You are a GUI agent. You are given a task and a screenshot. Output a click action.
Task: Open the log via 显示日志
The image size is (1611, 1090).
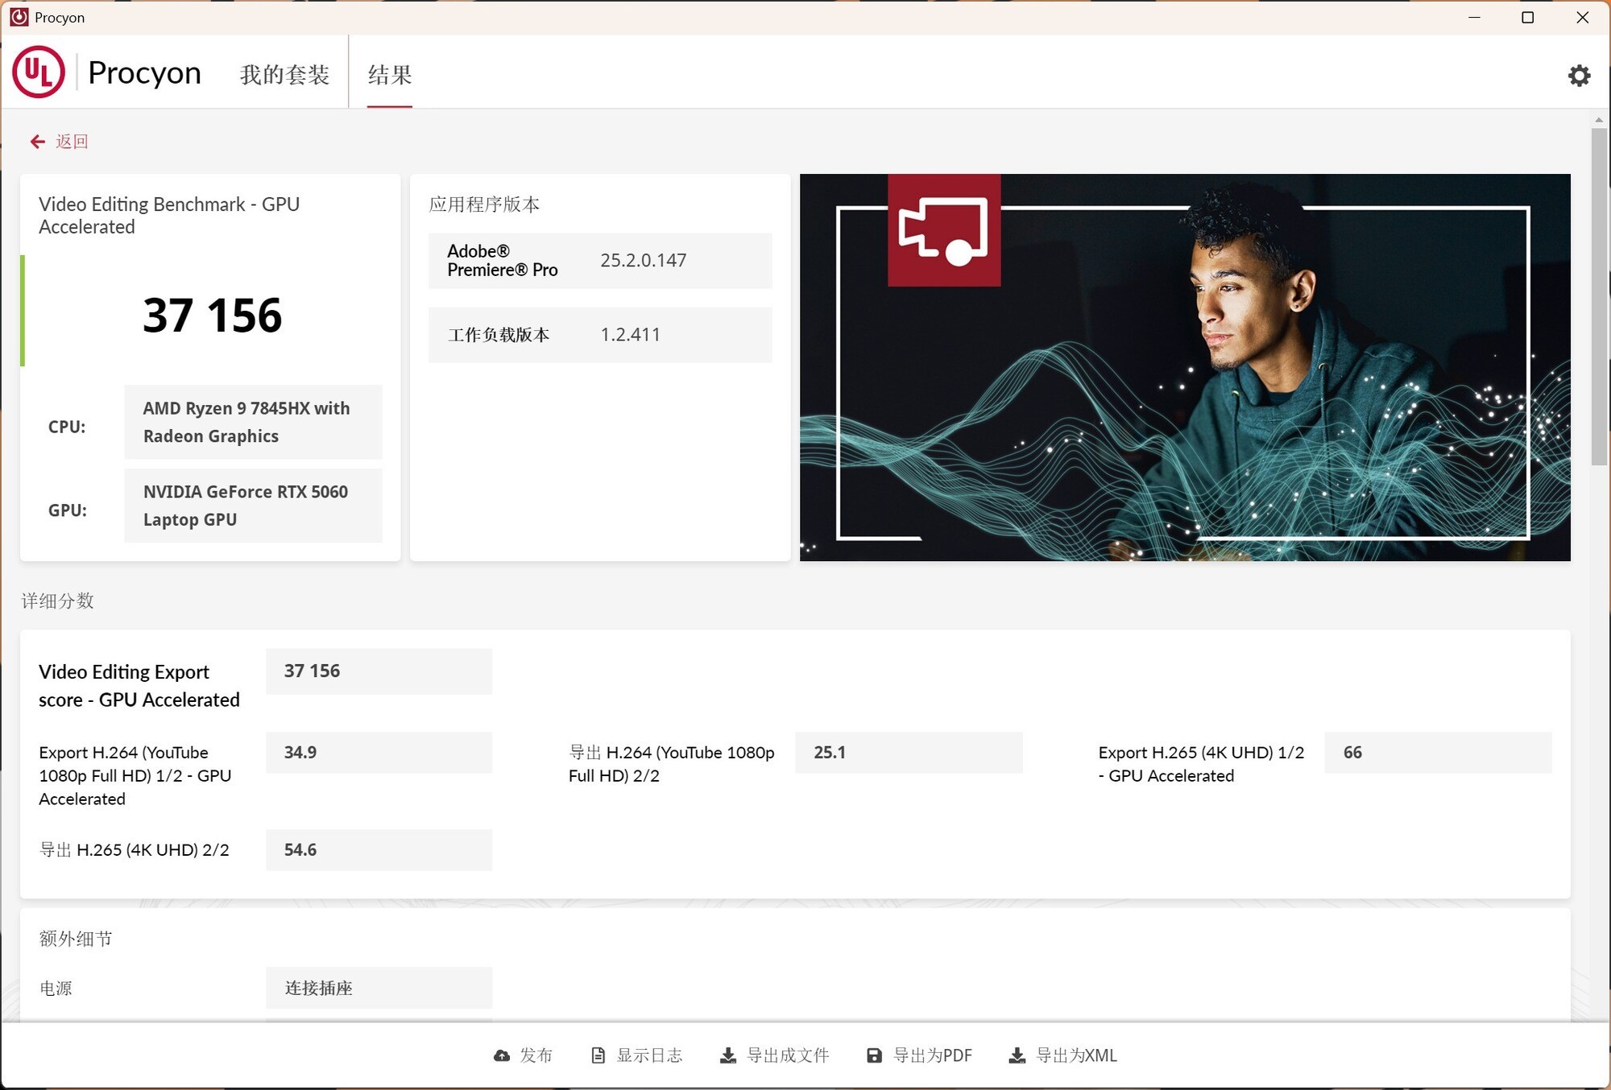[x=651, y=1055]
